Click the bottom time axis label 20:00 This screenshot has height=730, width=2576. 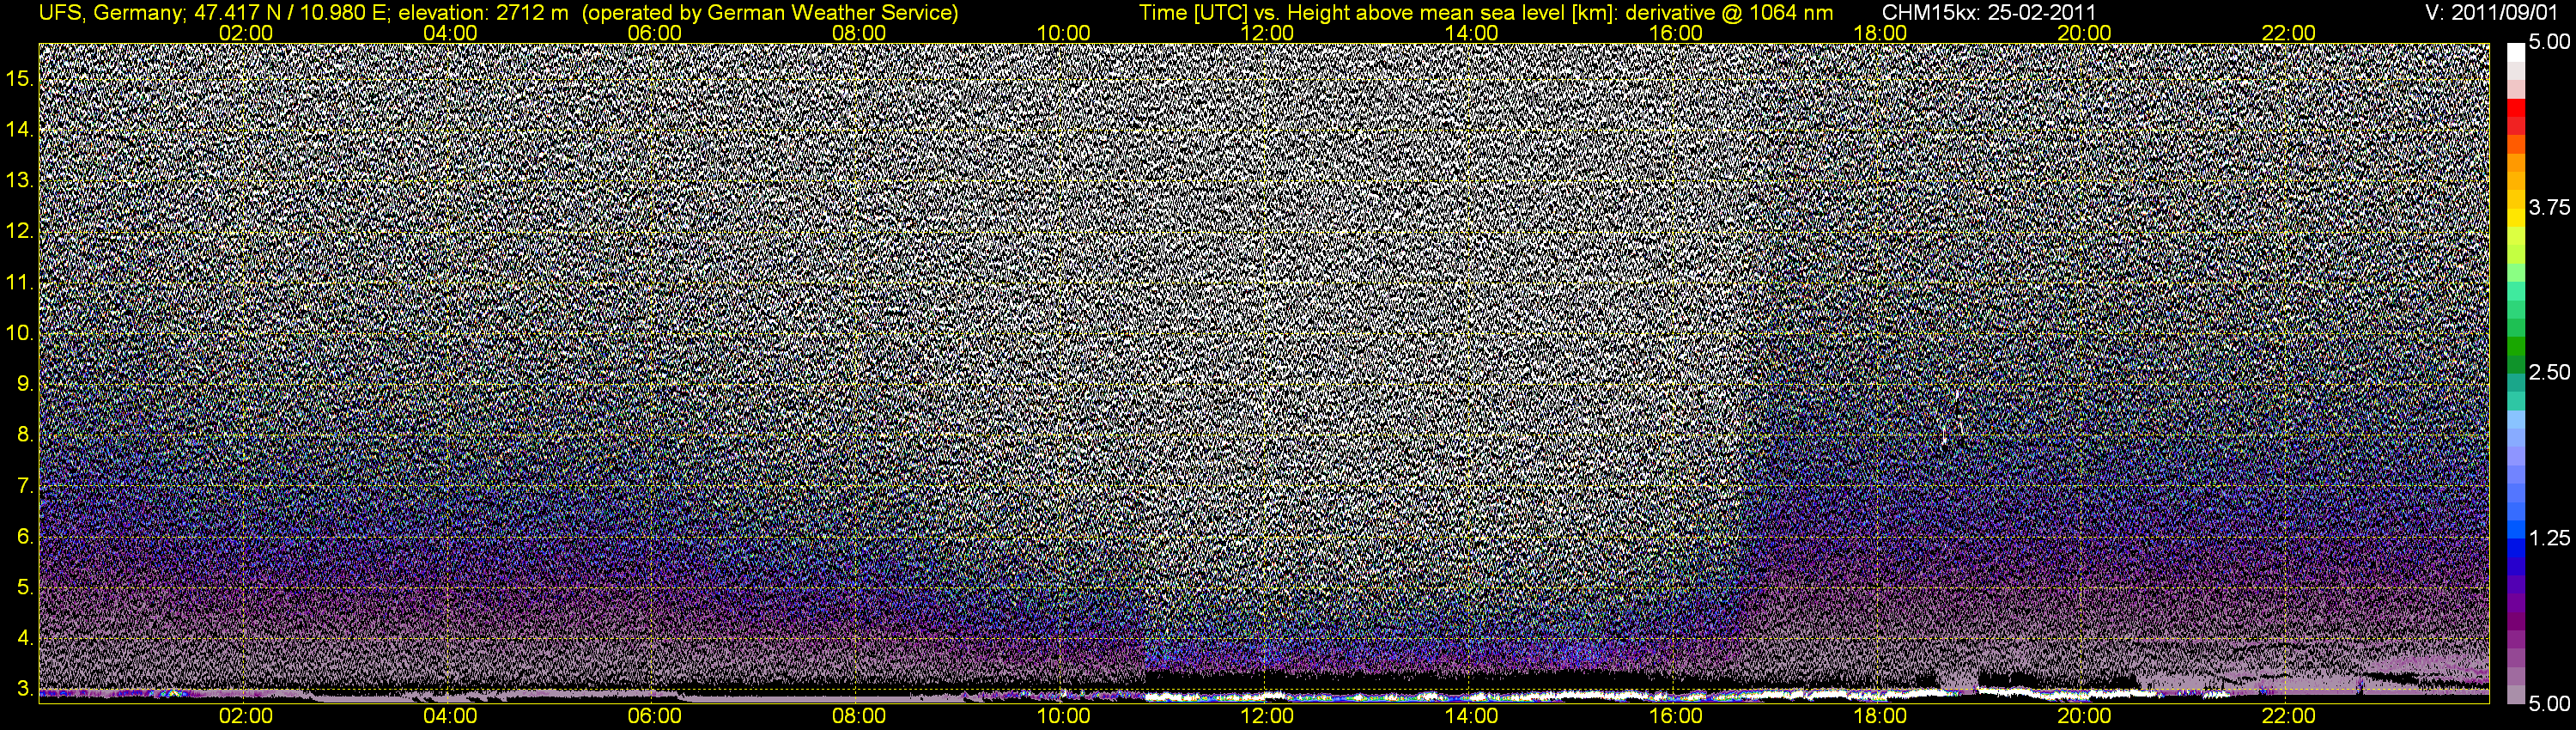2084,716
